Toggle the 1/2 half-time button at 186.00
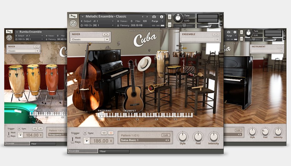Viewport: 291px width, 166px height. (104, 133)
